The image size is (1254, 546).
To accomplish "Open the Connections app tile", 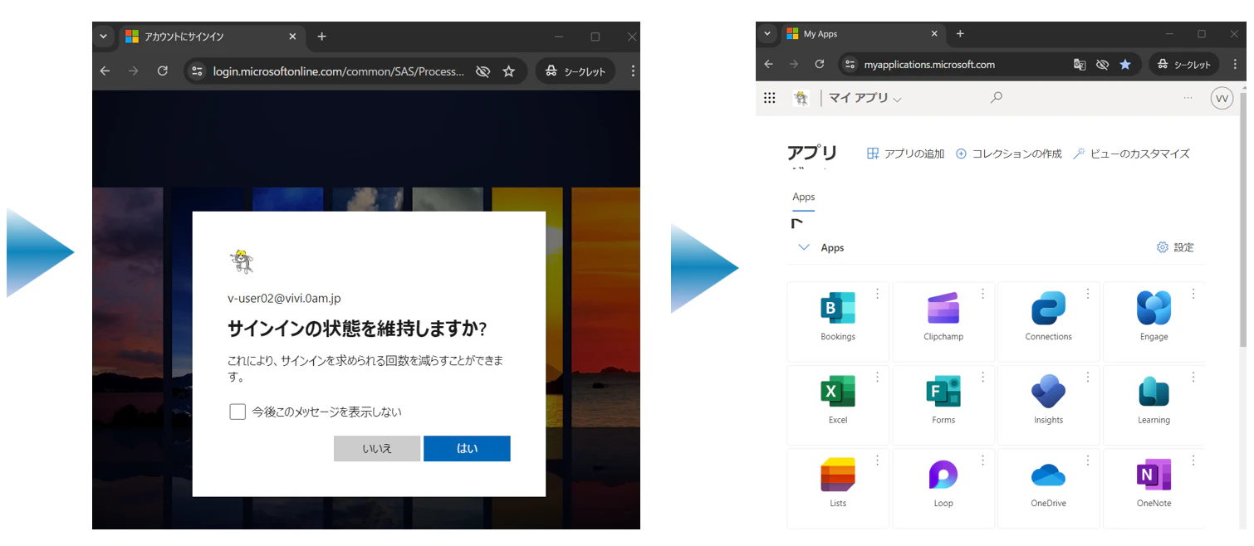I will click(x=1049, y=321).
